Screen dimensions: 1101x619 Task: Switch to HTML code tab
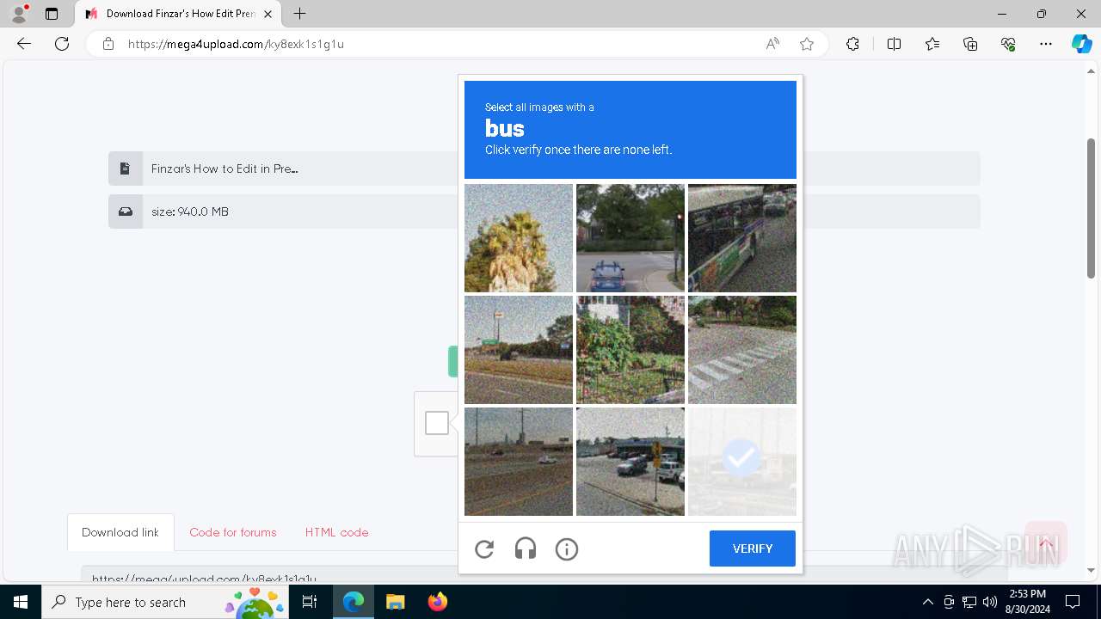(336, 532)
